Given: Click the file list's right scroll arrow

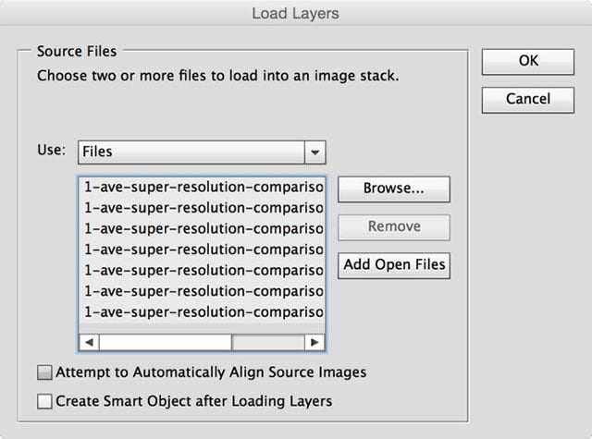Looking at the screenshot, I should tap(314, 343).
